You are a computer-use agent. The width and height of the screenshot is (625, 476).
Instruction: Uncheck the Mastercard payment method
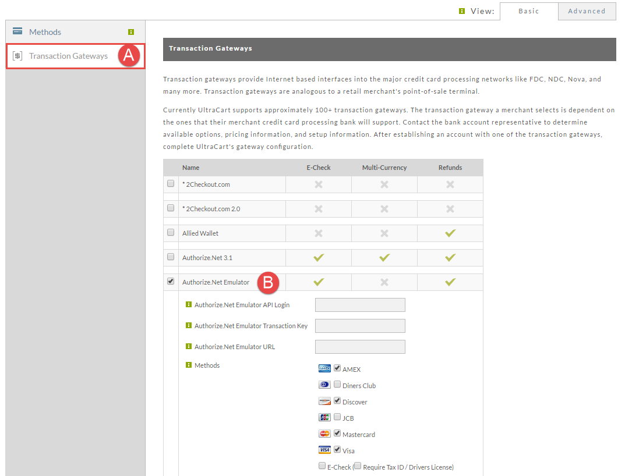click(x=337, y=434)
